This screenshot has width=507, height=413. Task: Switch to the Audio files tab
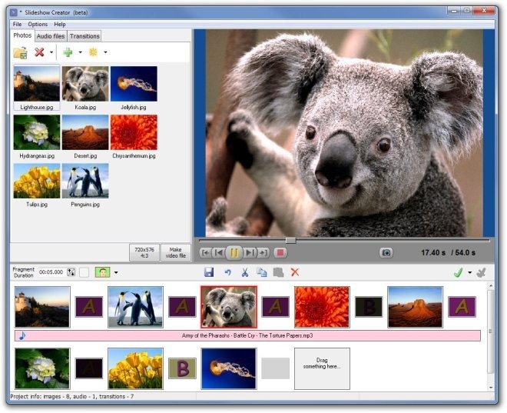click(51, 36)
